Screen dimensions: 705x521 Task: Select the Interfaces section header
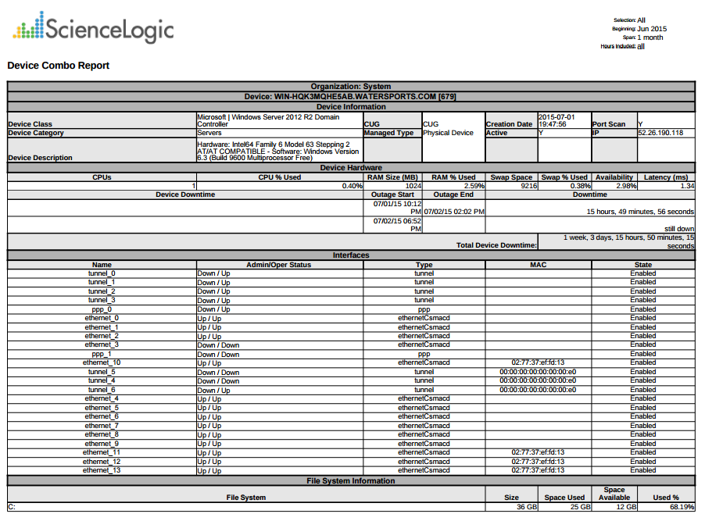click(x=351, y=255)
